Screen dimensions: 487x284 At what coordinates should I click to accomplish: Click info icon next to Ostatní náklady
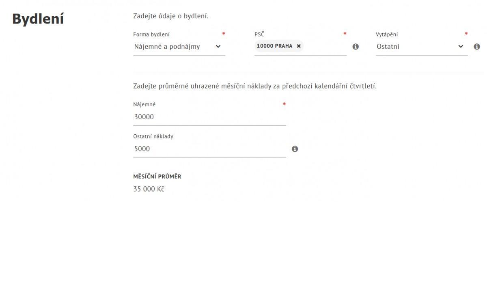point(295,149)
